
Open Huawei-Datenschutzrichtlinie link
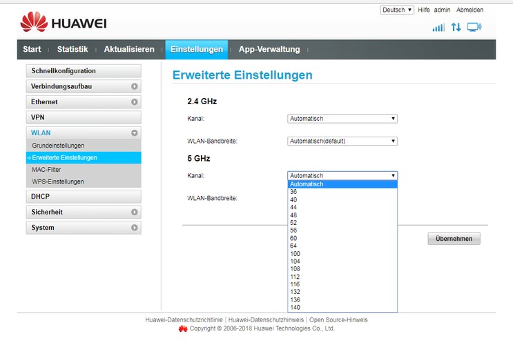tap(184, 320)
